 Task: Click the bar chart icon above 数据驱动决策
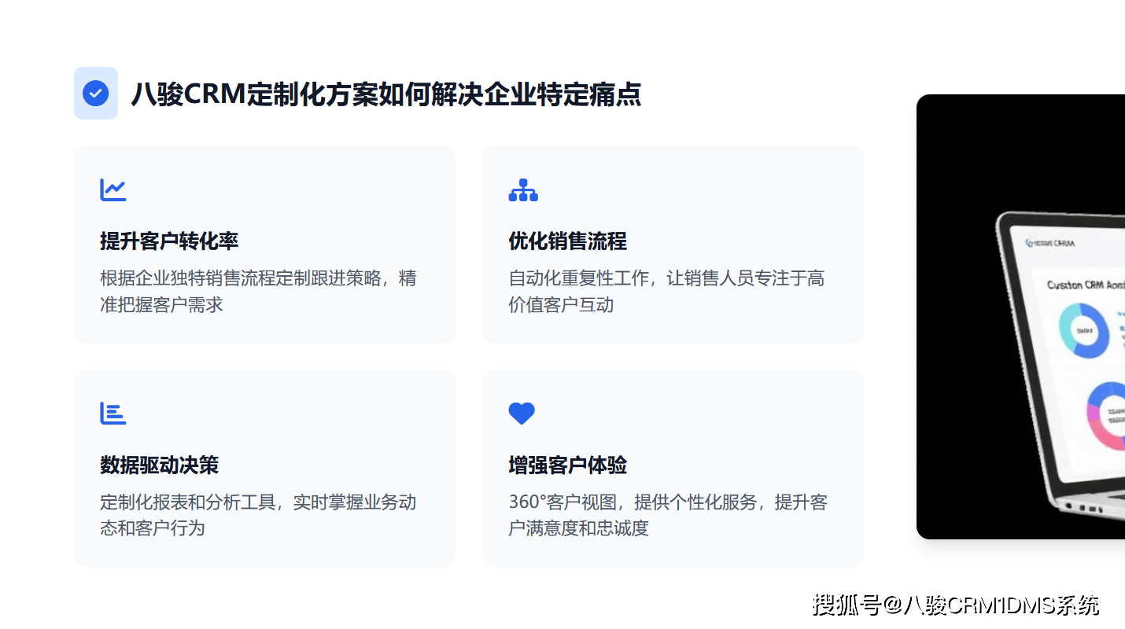tap(113, 414)
